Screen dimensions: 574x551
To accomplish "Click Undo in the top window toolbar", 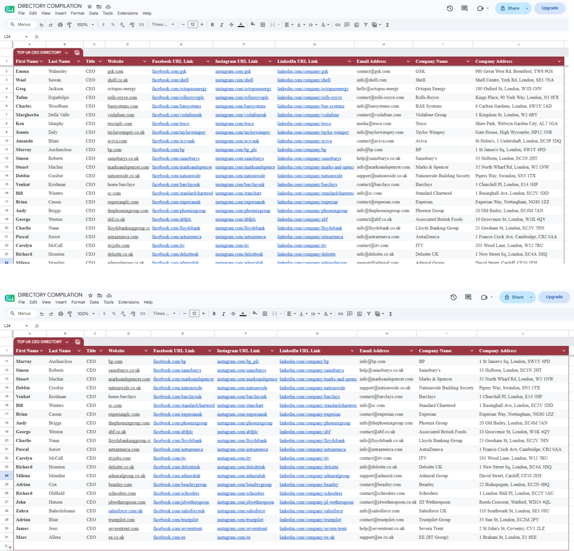I will click(x=41, y=25).
